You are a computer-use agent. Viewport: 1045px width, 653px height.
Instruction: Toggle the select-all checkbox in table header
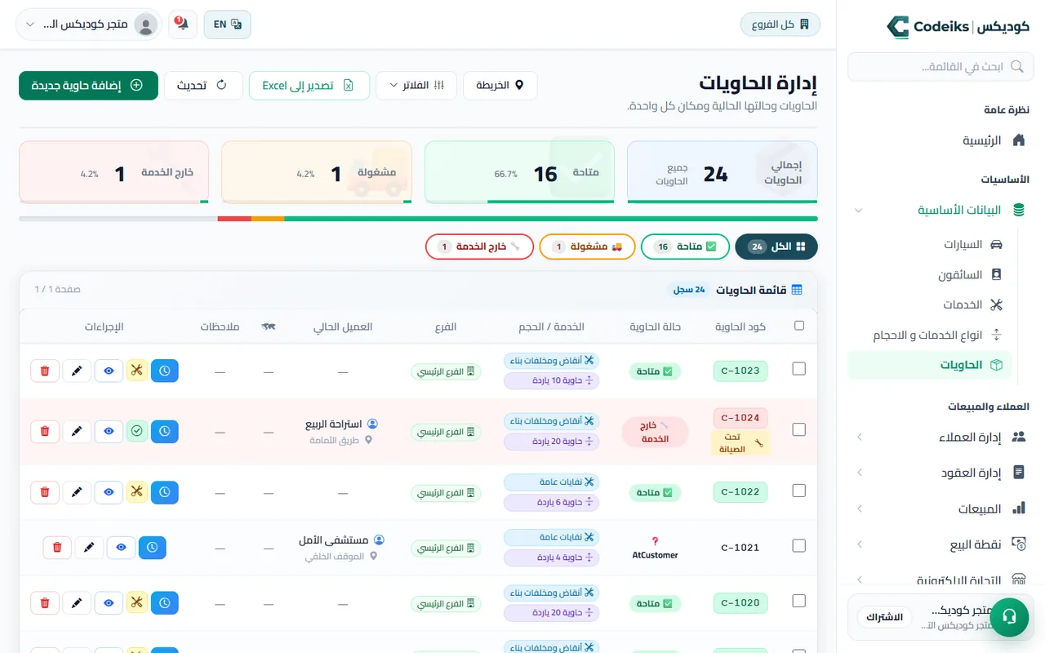(799, 326)
